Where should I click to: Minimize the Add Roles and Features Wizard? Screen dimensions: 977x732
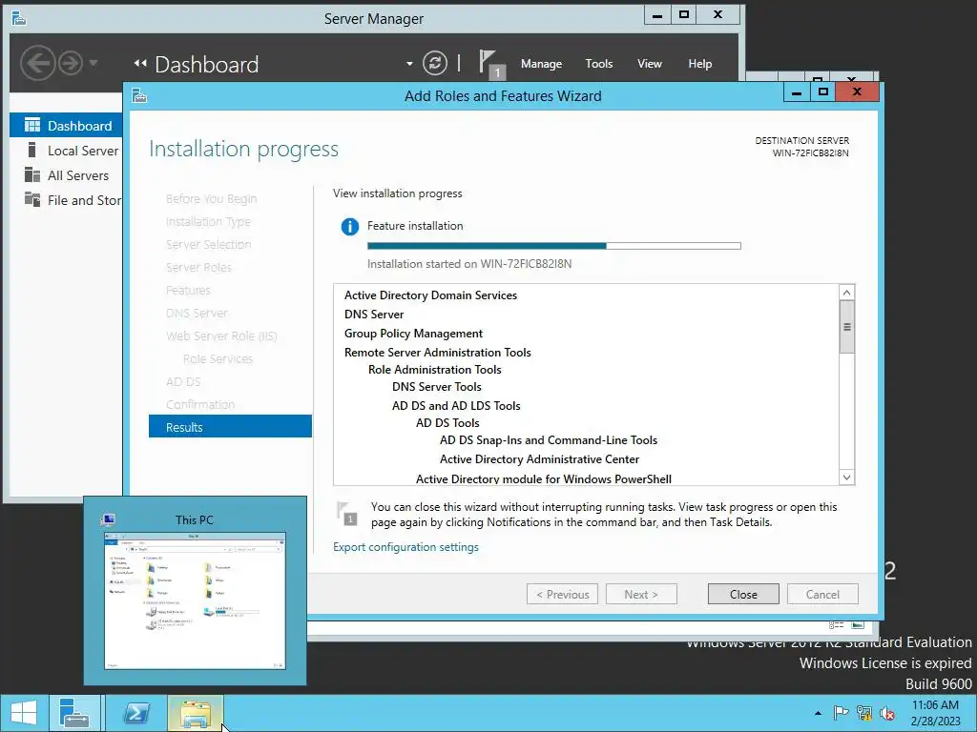click(797, 92)
